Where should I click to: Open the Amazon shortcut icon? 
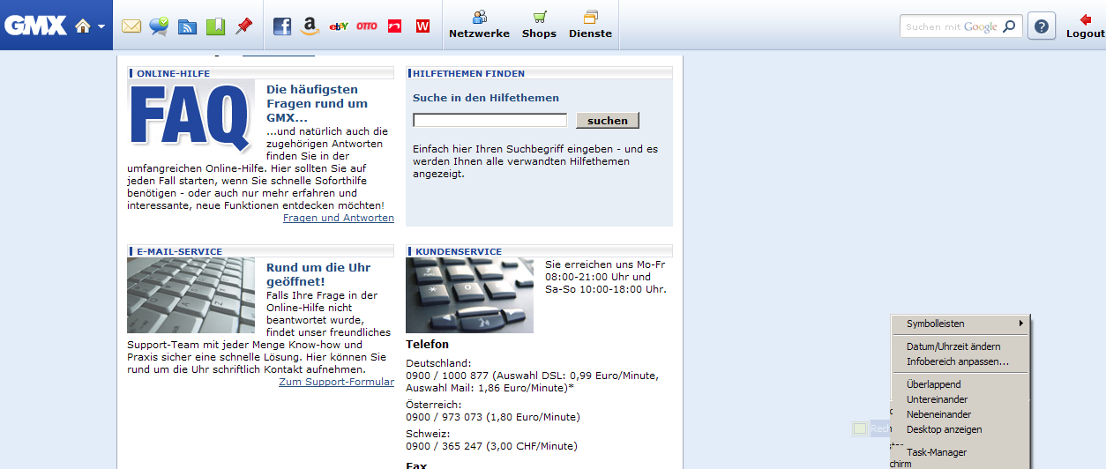310,26
